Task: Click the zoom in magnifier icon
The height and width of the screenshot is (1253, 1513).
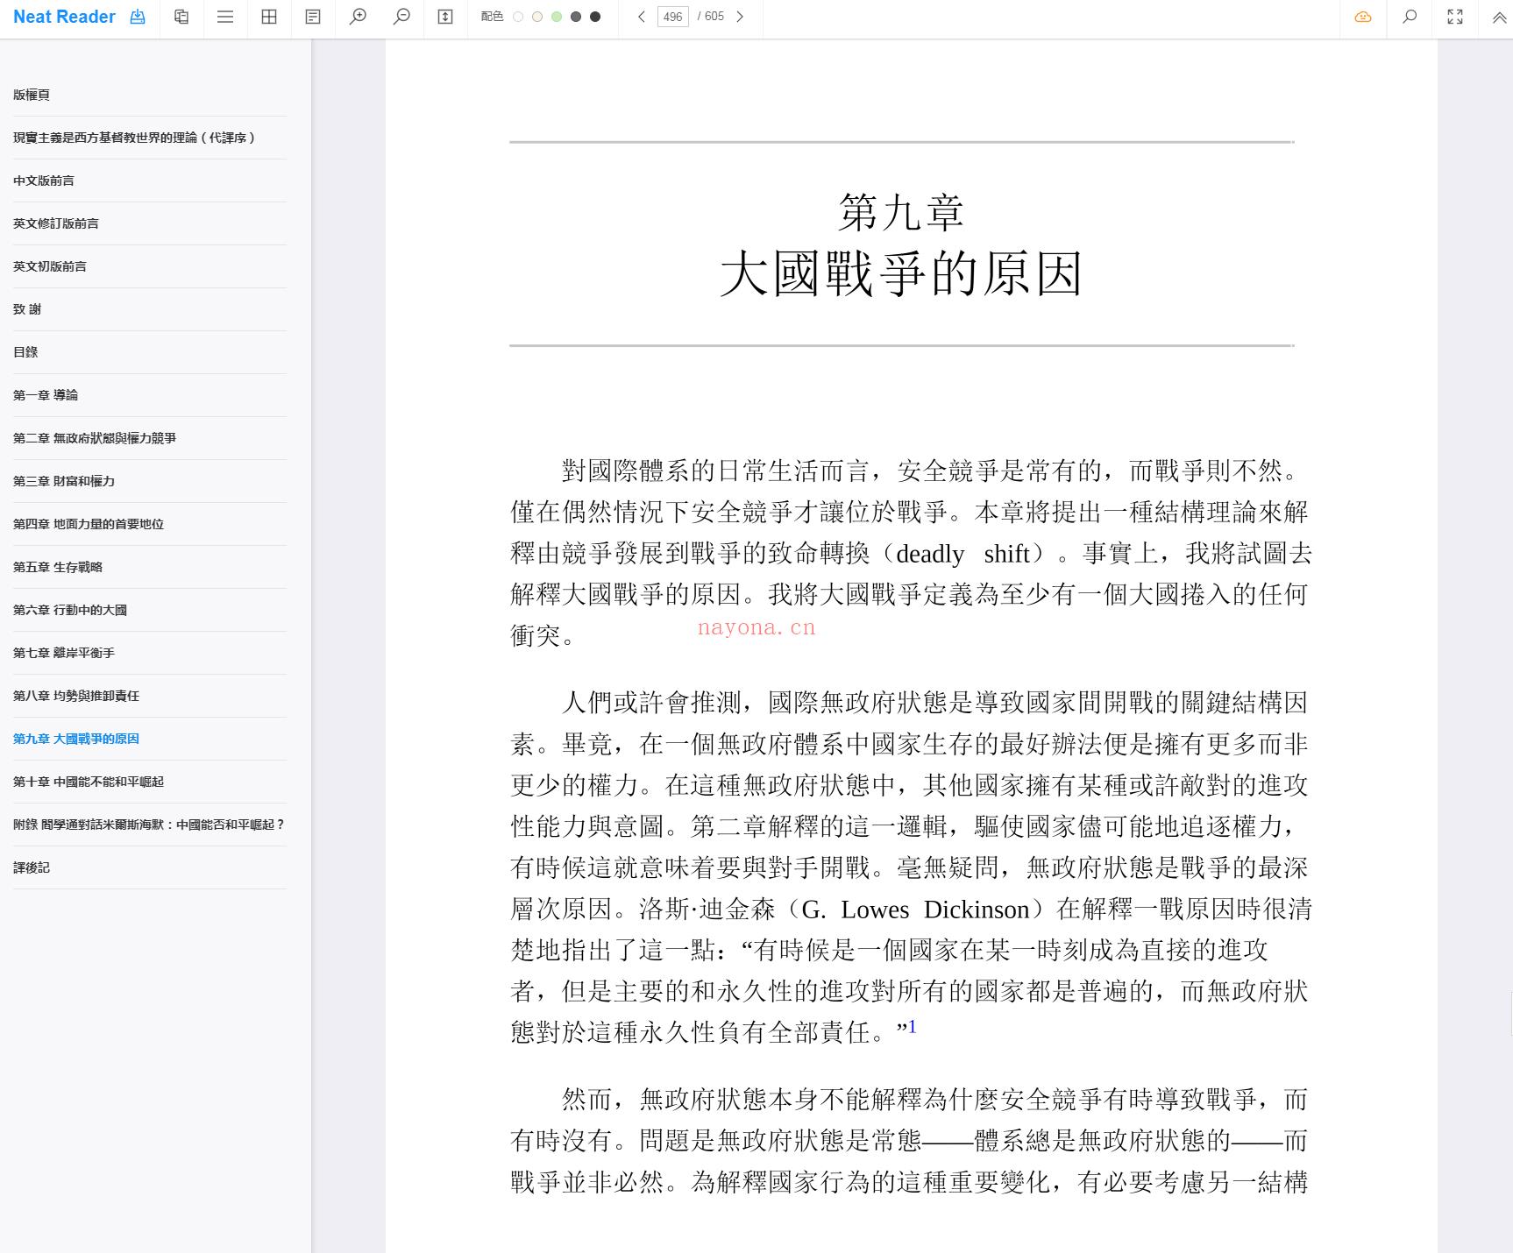Action: (x=358, y=17)
